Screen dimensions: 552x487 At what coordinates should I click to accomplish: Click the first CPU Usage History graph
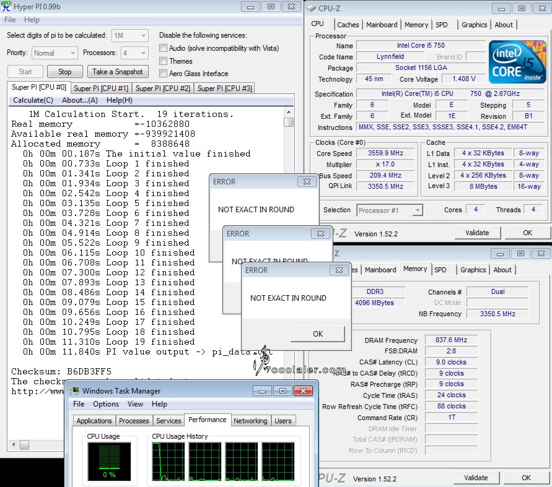169,462
